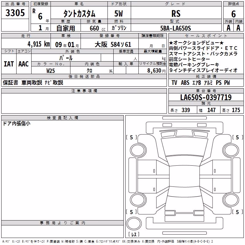Click grade value RS
This screenshot has width=245, height=245.
[176, 13]
